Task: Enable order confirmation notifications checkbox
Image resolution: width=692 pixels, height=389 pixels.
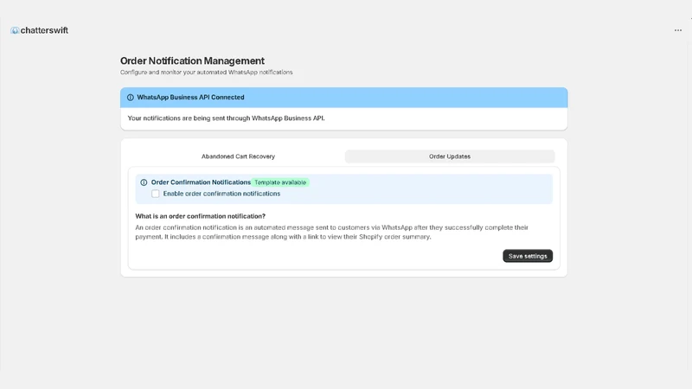Action: tap(156, 194)
